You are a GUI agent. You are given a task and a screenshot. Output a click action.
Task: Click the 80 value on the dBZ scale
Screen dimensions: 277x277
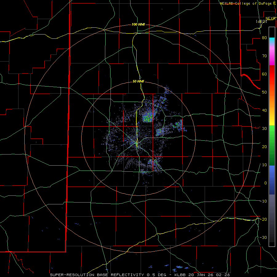pyautogui.click(x=264, y=38)
